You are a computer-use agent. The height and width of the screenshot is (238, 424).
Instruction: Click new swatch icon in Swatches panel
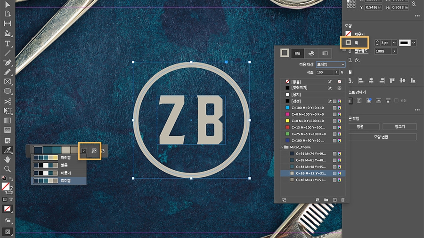tap(335, 200)
